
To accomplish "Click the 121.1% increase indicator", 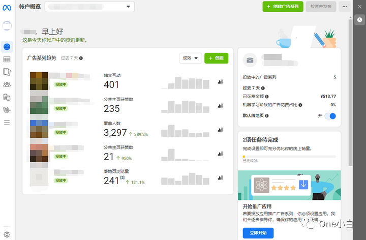I will (135, 183).
